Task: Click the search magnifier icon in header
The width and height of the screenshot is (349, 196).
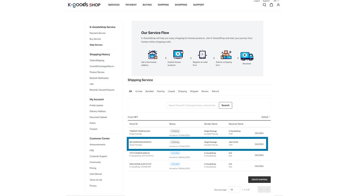Action: click(x=264, y=5)
